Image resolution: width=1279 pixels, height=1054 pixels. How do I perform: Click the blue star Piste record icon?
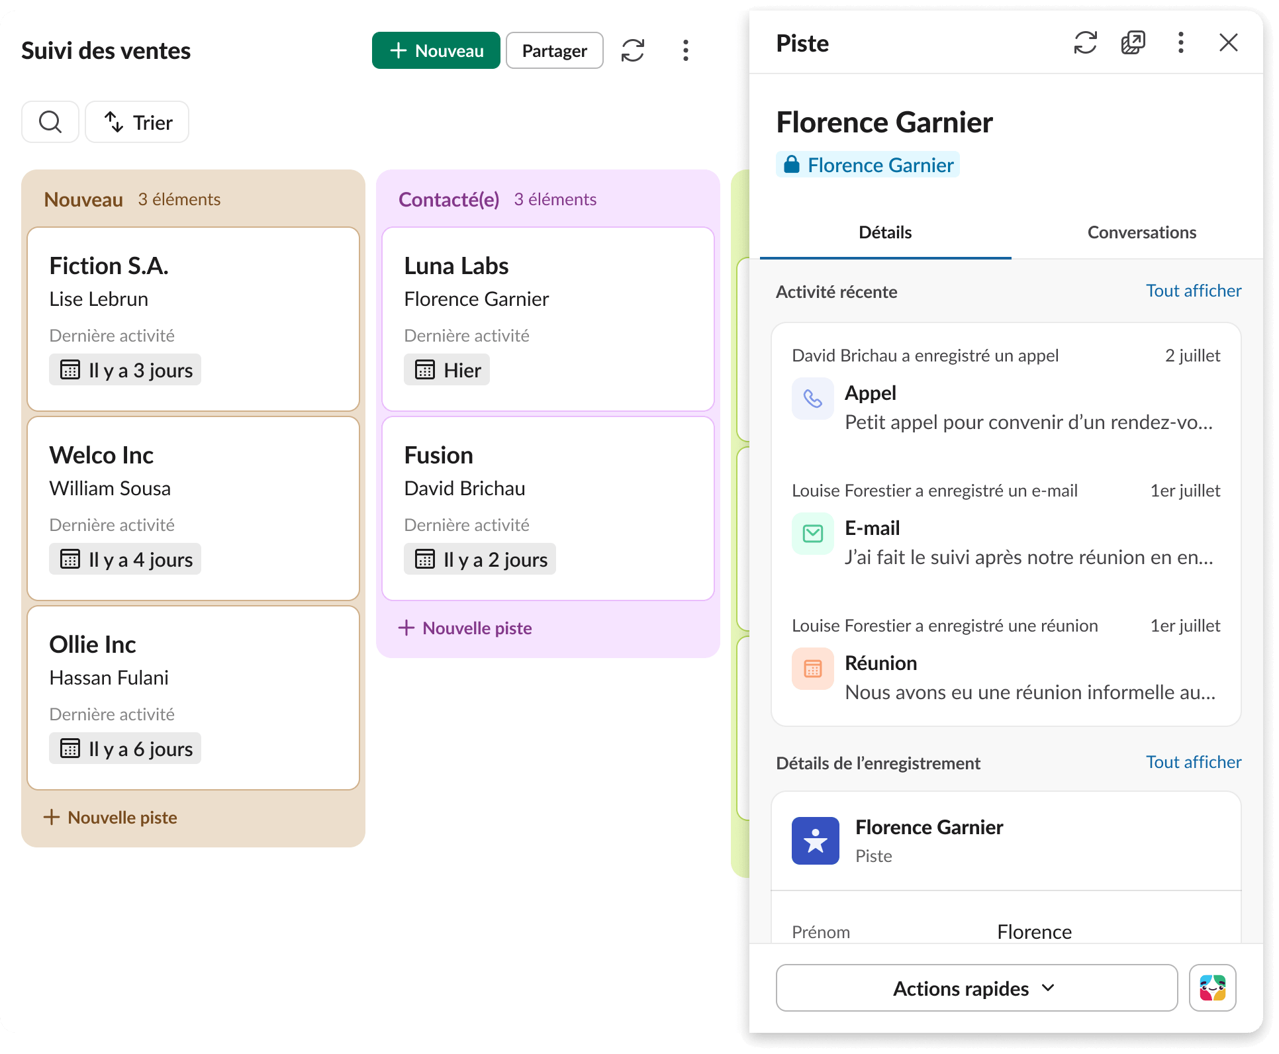click(816, 841)
